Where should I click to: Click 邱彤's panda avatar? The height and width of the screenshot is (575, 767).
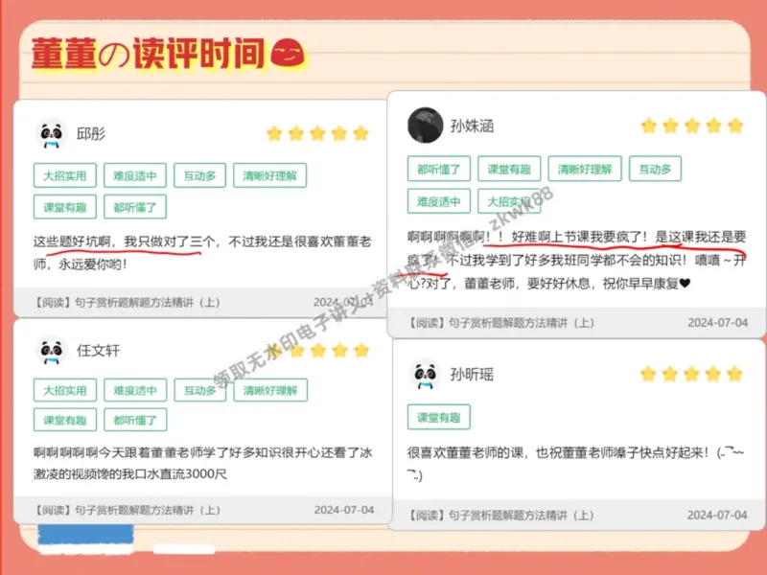(52, 133)
